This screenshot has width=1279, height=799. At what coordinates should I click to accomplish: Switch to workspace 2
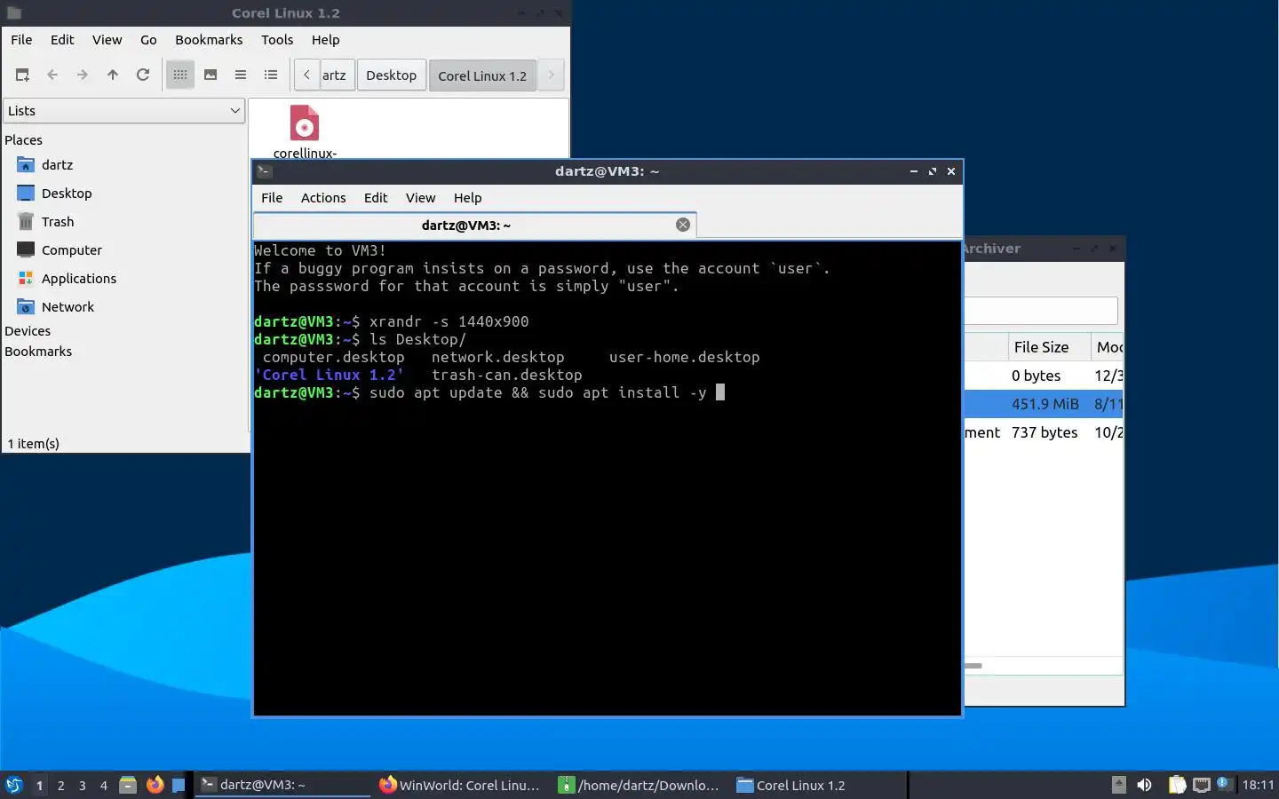pos(60,786)
